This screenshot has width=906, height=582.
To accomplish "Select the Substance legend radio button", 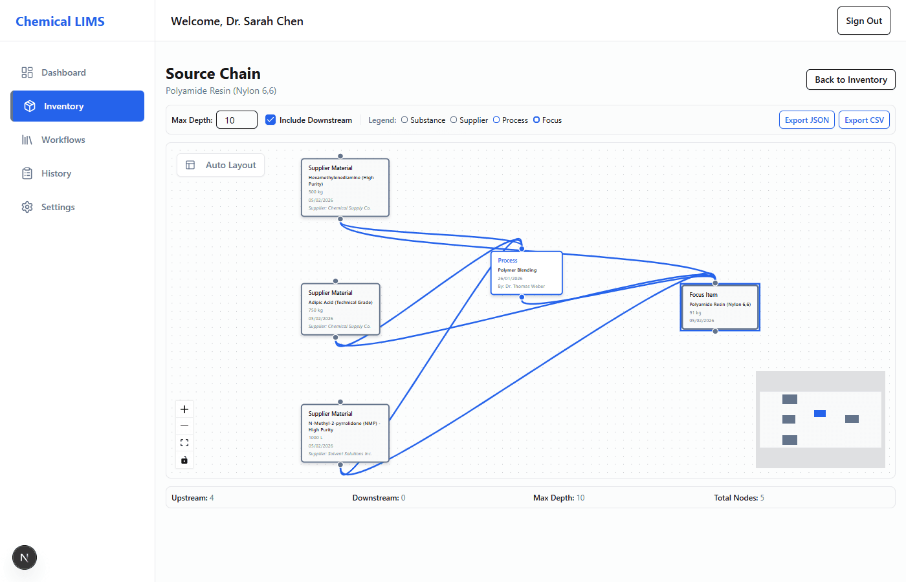I will (x=404, y=120).
